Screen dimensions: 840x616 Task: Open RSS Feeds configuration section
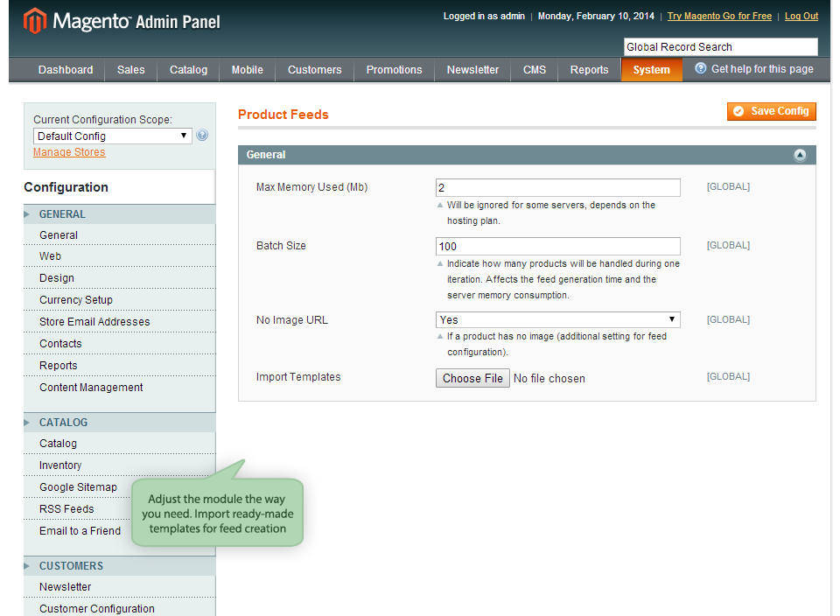coord(66,509)
